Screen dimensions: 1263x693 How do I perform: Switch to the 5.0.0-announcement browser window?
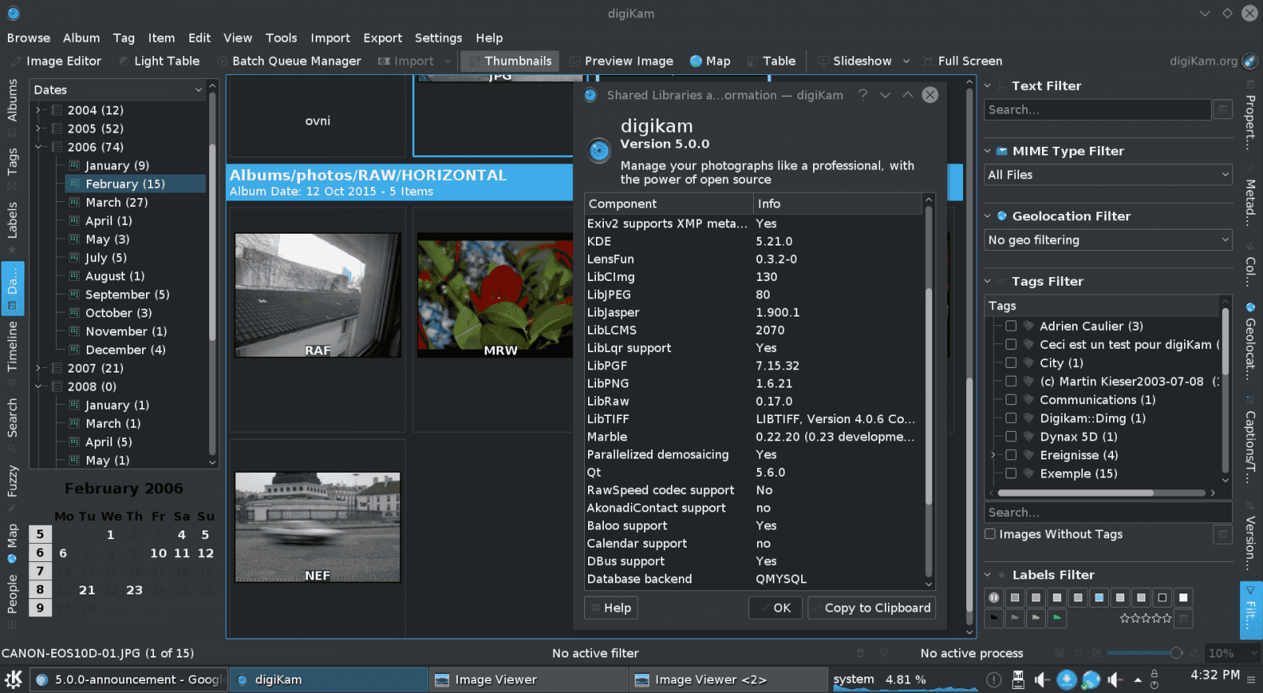129,680
